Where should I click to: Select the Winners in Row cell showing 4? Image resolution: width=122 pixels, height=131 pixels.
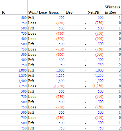pyautogui.click(x=113, y=76)
